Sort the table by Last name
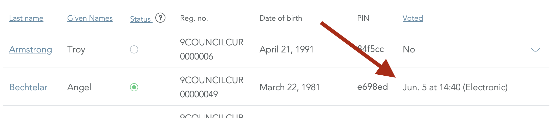Image resolution: width=557 pixels, height=118 pixels. (26, 18)
